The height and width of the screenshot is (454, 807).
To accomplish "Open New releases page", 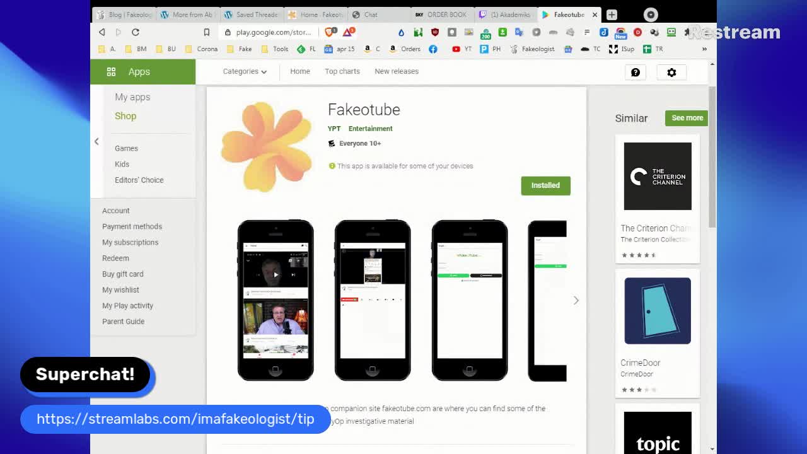I will coord(397,71).
